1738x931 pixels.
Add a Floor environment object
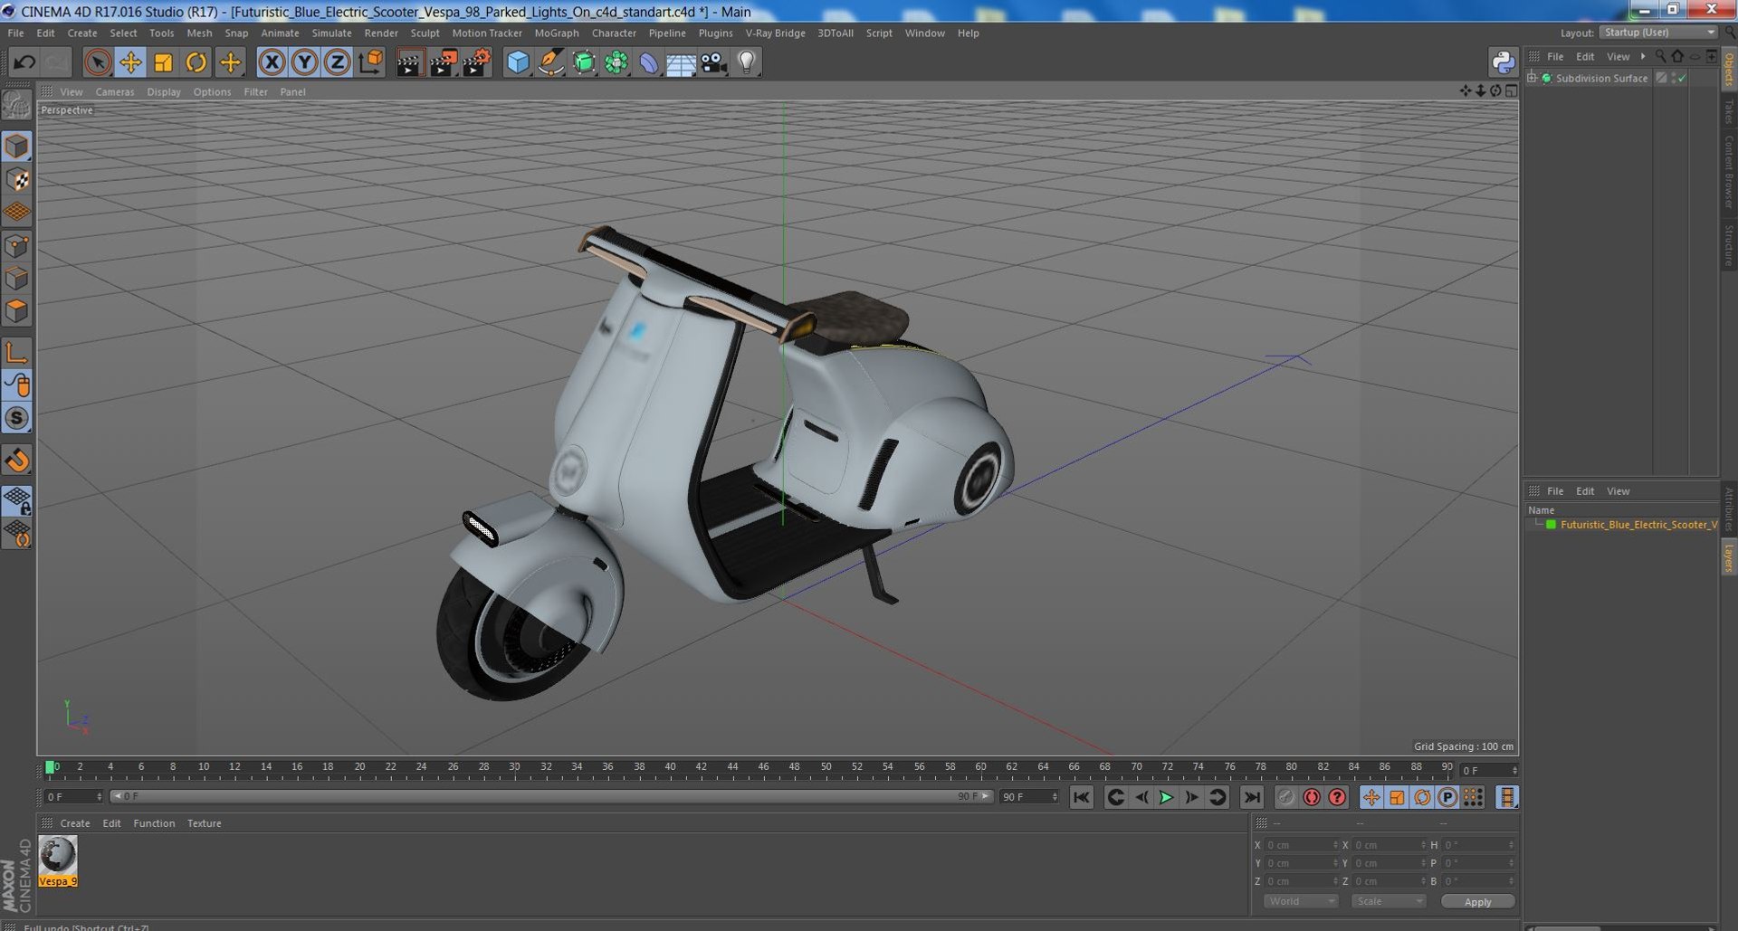(681, 62)
